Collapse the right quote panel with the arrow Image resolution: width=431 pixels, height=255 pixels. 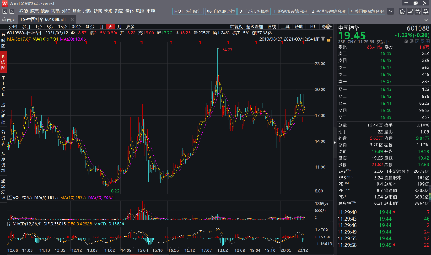334,143
